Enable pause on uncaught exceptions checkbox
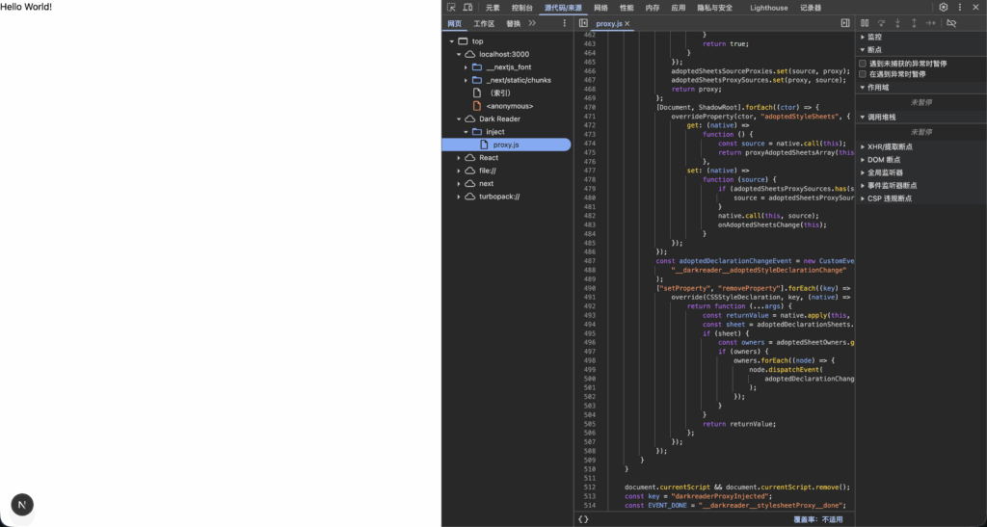 click(x=863, y=64)
